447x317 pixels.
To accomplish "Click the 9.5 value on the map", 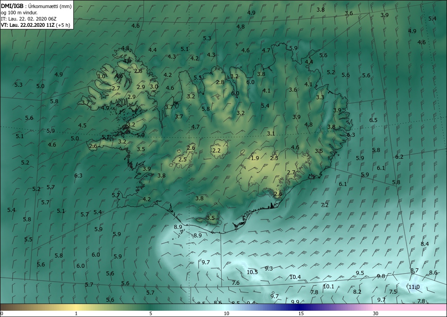I will [360, 273].
